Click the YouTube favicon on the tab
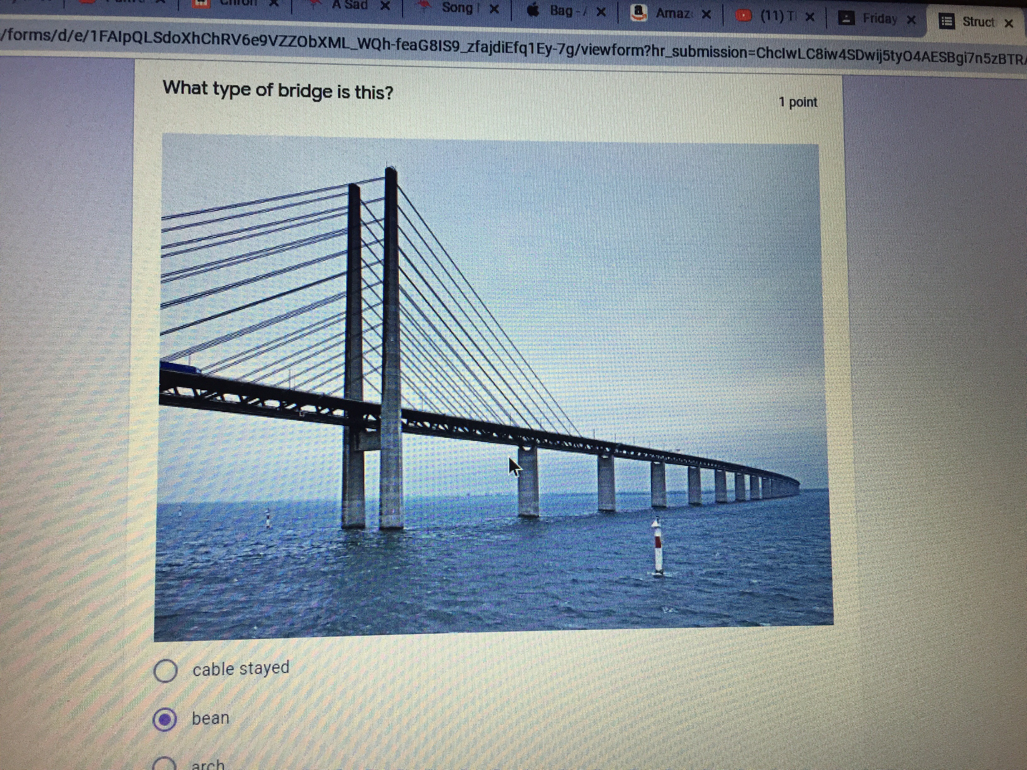 (x=743, y=16)
